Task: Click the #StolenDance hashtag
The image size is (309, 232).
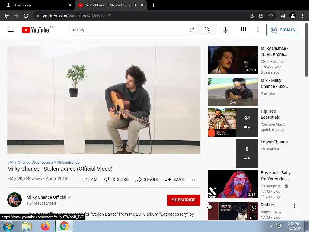Action: pyautogui.click(x=68, y=162)
